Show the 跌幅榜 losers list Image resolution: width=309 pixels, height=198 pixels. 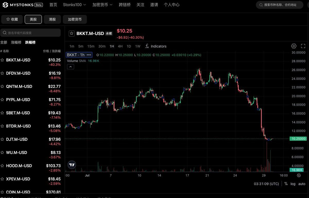30,42
